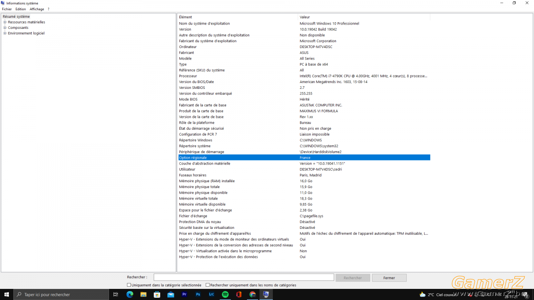Image resolution: width=534 pixels, height=300 pixels.
Task: Select the 'Nom du système d'exploitation' row
Action: [x=304, y=24]
